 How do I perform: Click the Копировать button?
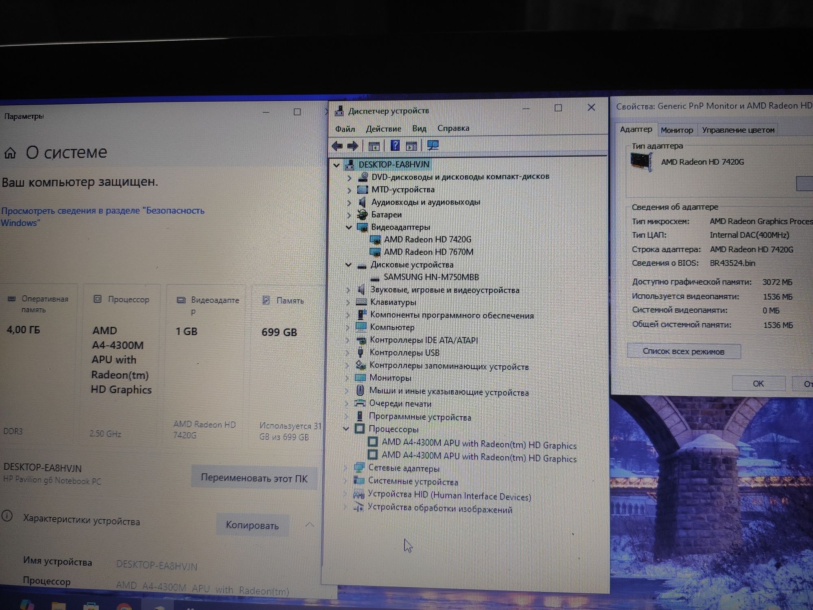click(252, 525)
